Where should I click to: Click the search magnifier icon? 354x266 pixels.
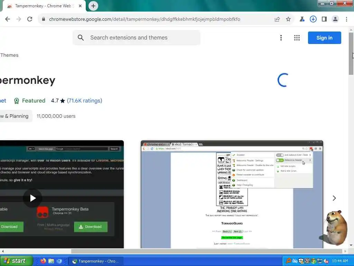pos(81,37)
